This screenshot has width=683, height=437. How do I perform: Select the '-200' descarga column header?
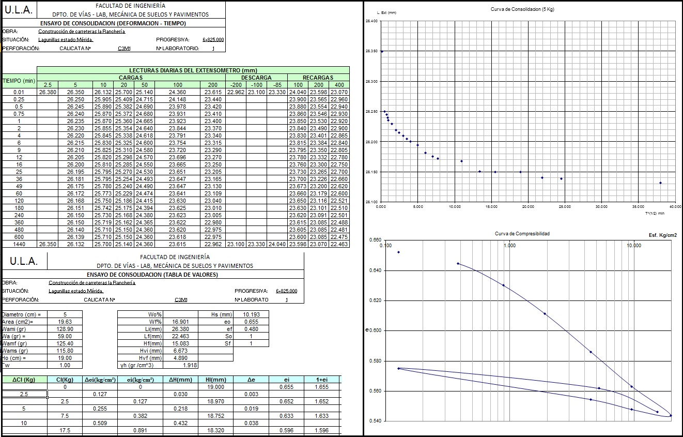pos(236,85)
